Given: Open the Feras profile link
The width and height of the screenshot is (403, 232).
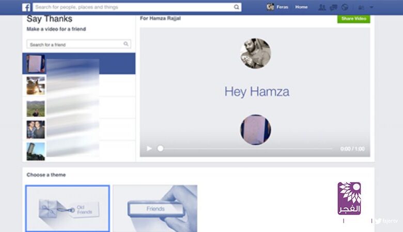Looking at the screenshot, I should (x=282, y=7).
